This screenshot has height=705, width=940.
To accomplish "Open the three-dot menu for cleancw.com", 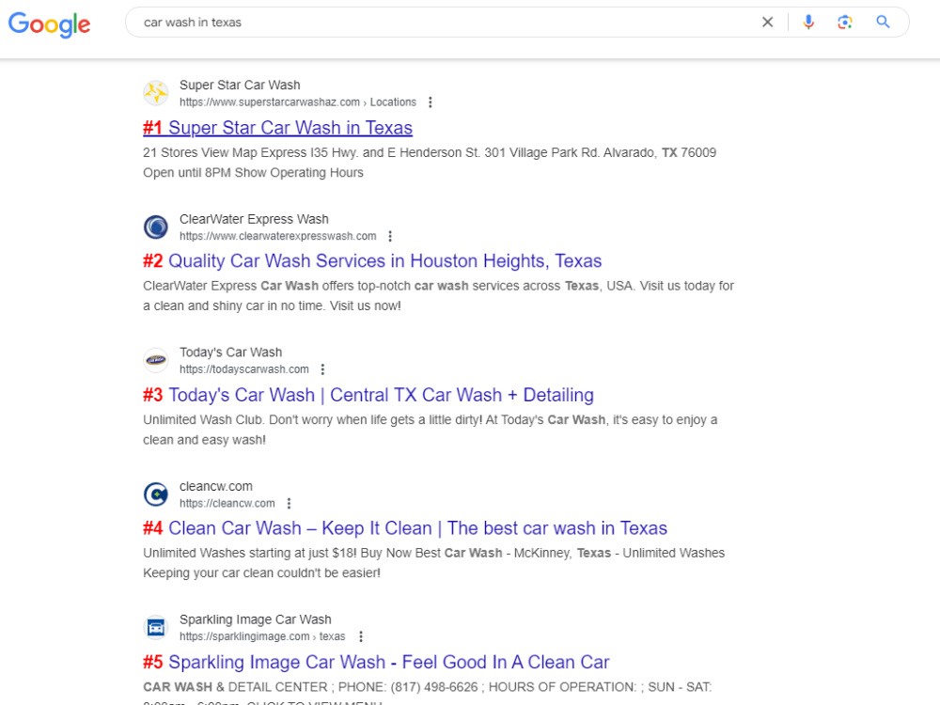I will [289, 504].
